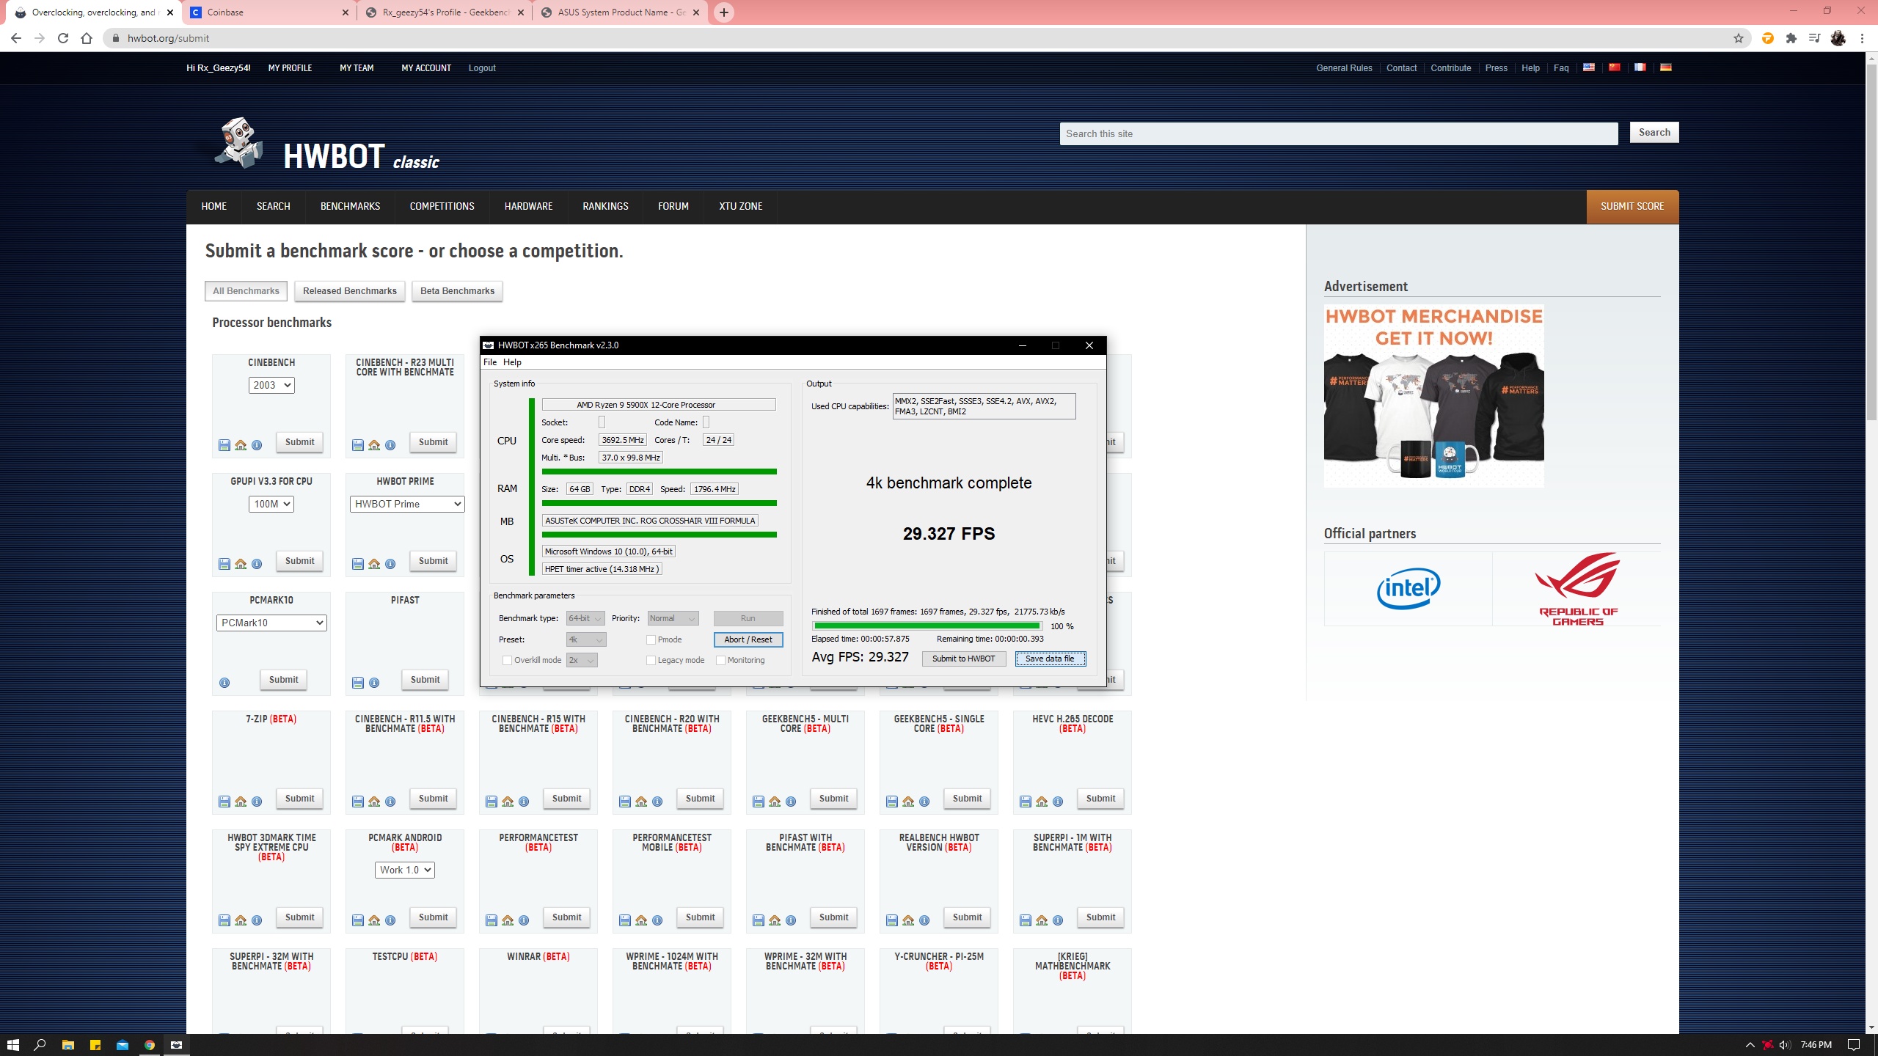Click the HWBOT Merchandise advertisement image
Viewport: 1878px width, 1056px height.
tap(1433, 396)
